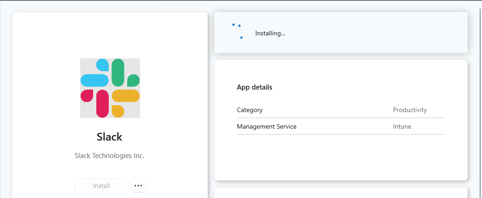Screen dimensions: 482x198
Task: Click the App details heading
Action: tap(254, 87)
